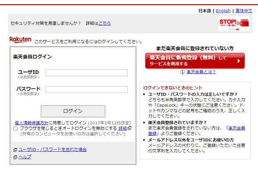Enable ブラウザを閉じるときオートログインを無効にする checkbox
The image size is (258, 169).
coord(16,129)
